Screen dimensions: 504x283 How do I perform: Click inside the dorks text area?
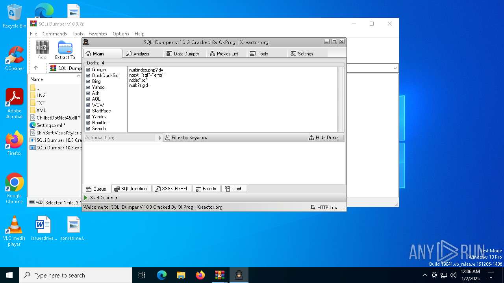[232, 99]
